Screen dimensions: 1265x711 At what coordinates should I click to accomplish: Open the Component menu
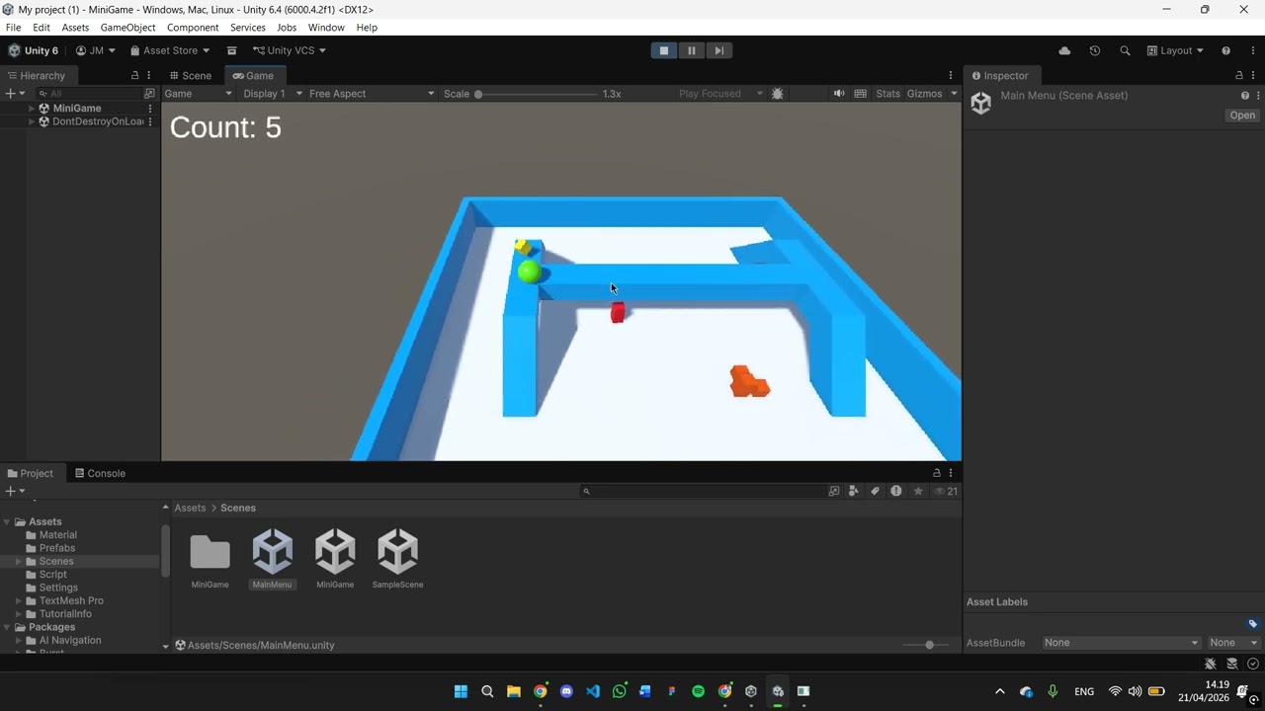tap(193, 28)
